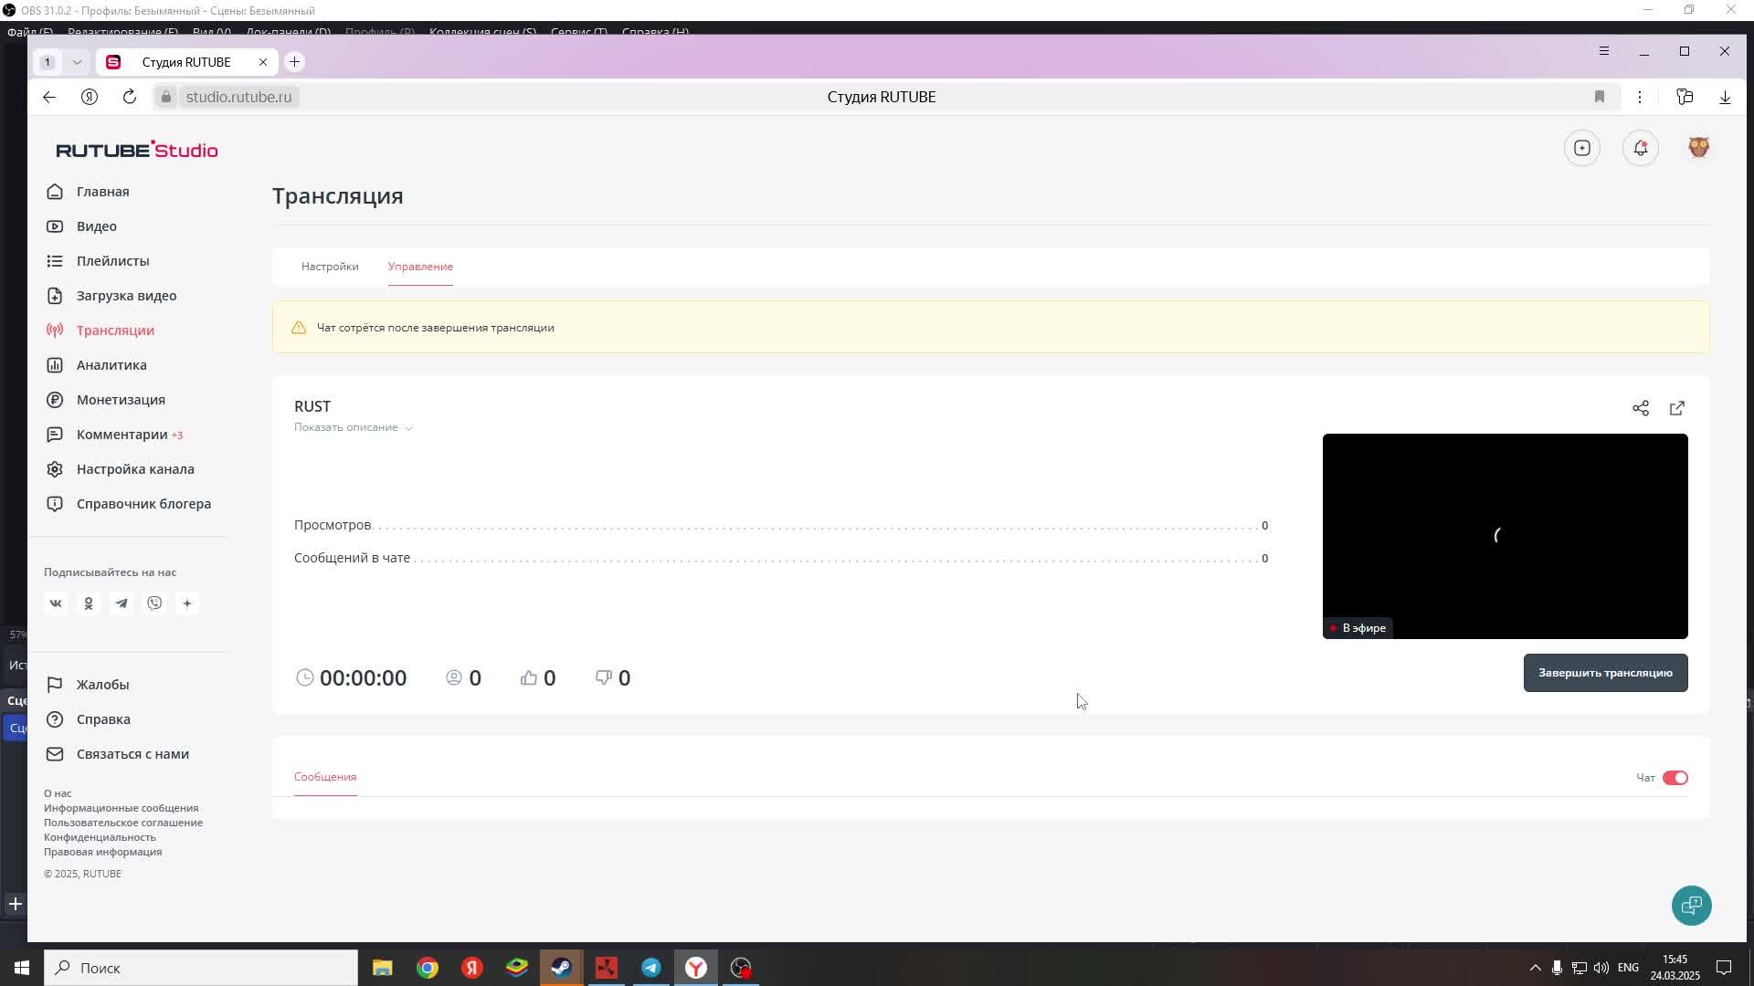Open stream in new window icon
The height and width of the screenshot is (986, 1754).
click(1677, 408)
